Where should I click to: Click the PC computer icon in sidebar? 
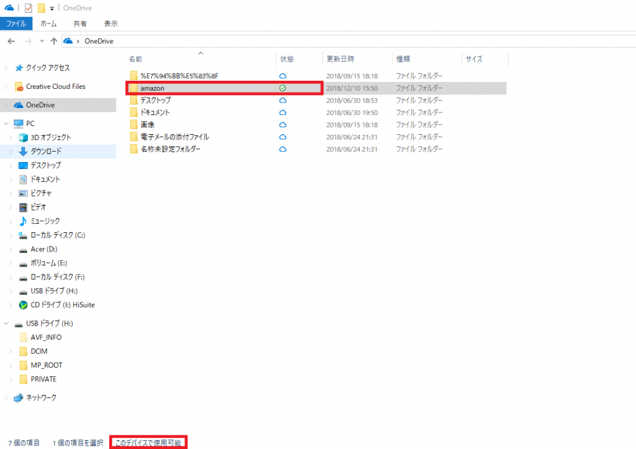click(x=18, y=124)
